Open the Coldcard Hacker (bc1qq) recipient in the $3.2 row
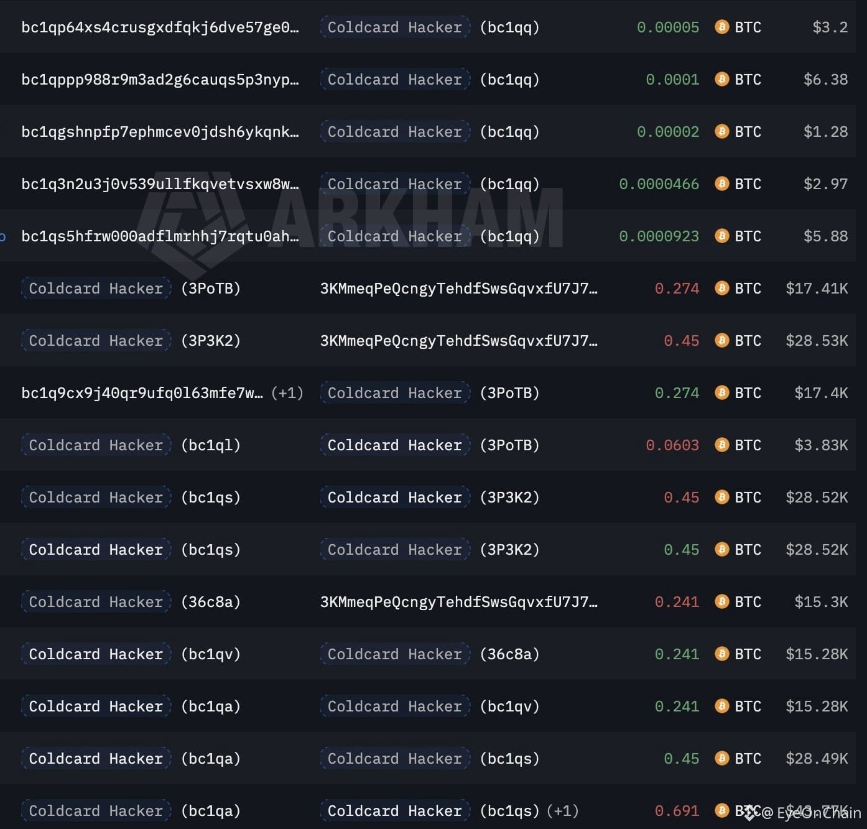 [x=430, y=27]
